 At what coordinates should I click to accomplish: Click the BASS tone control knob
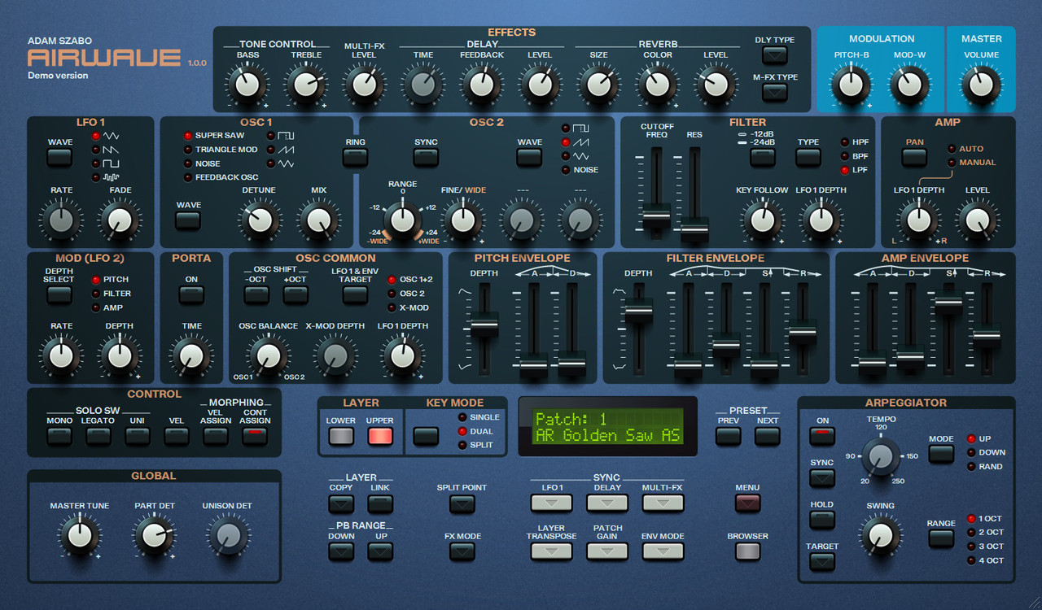[x=247, y=84]
